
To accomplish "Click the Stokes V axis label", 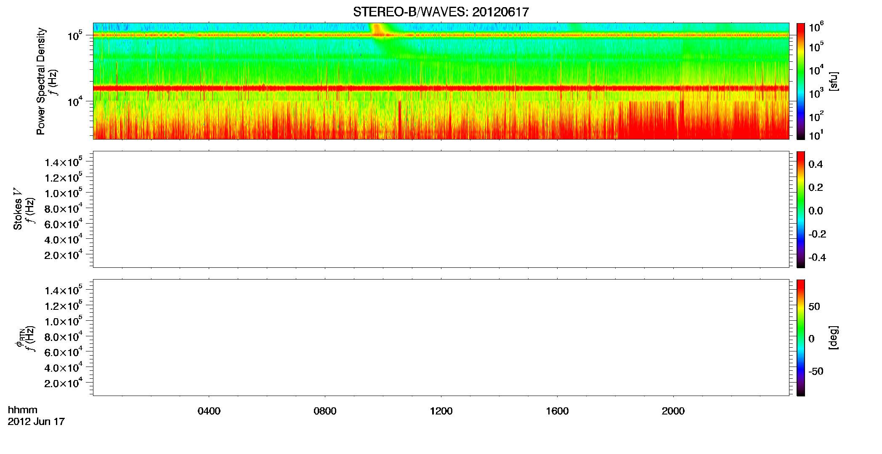I will [x=18, y=209].
